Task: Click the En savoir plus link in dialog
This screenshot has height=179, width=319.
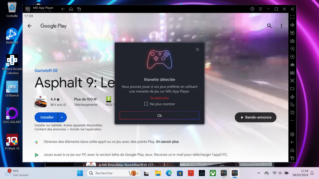Action: pos(159,98)
